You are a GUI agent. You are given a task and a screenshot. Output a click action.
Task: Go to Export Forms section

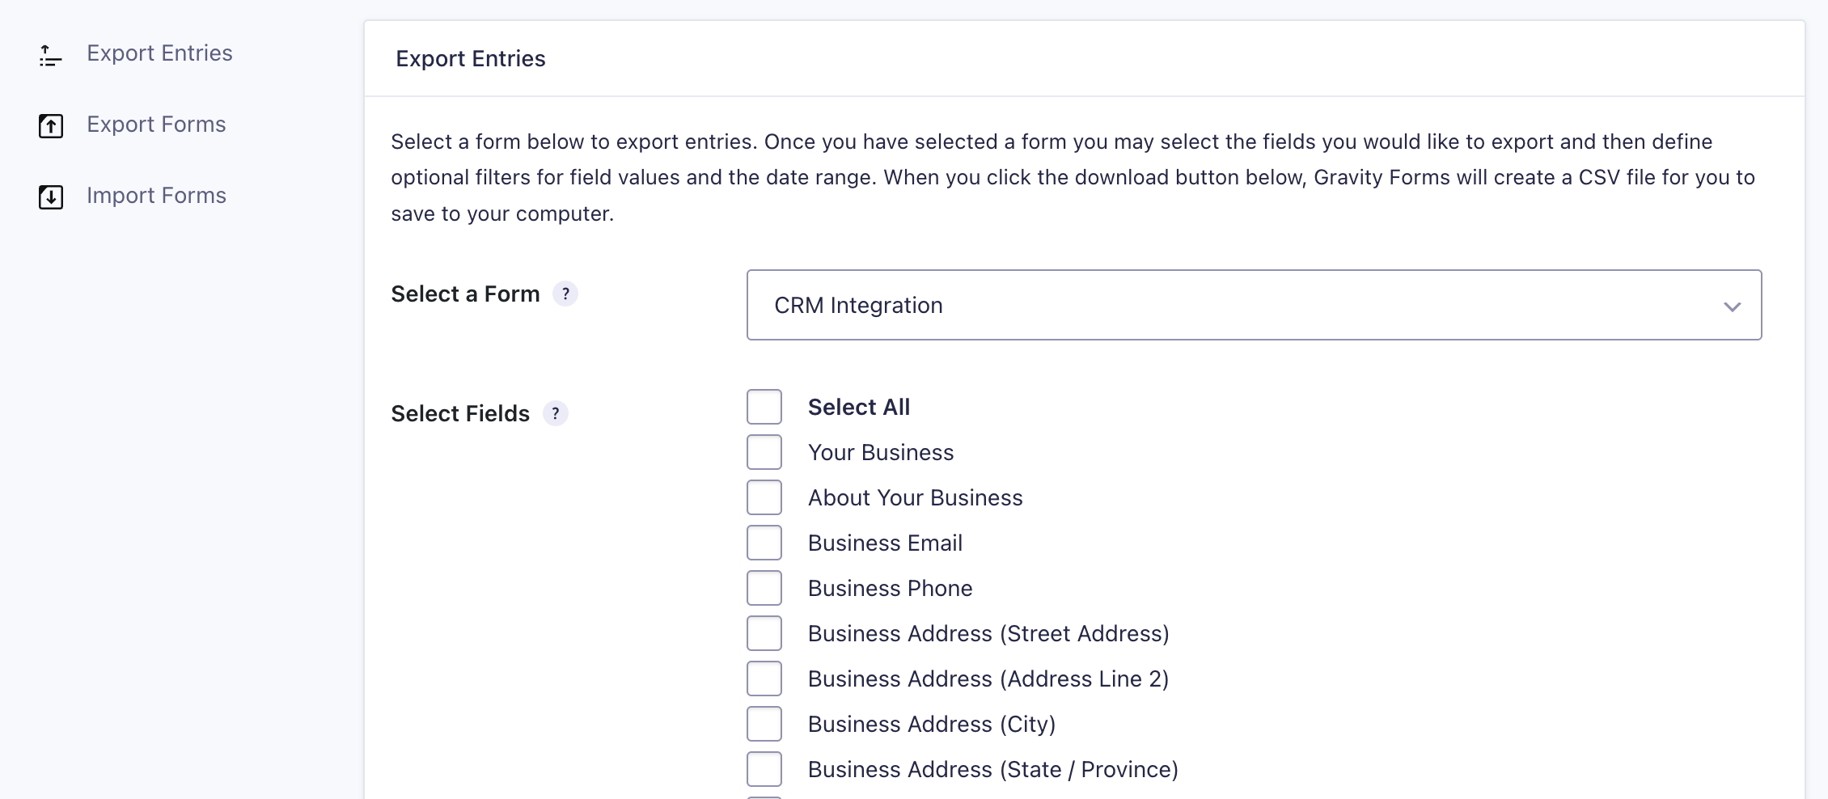(x=156, y=125)
